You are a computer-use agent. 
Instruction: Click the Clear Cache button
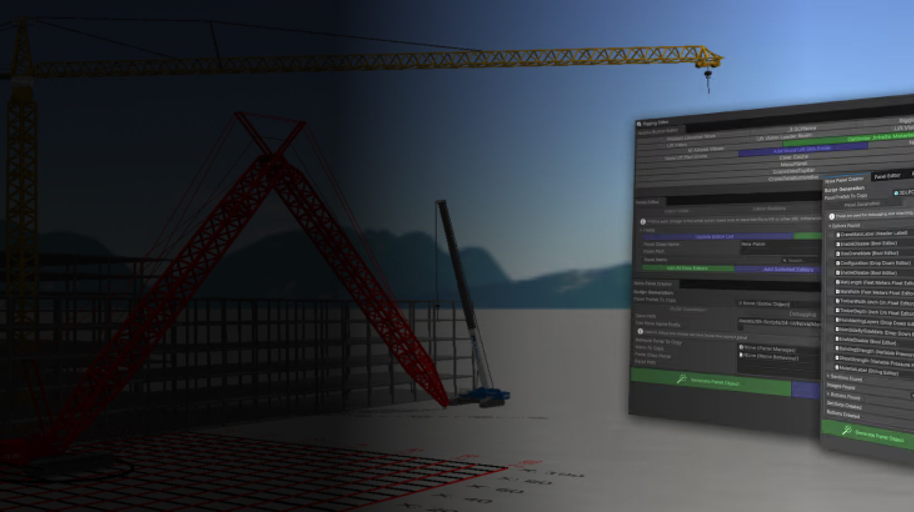[x=794, y=157]
